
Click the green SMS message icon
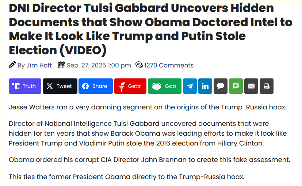[x=236, y=86]
